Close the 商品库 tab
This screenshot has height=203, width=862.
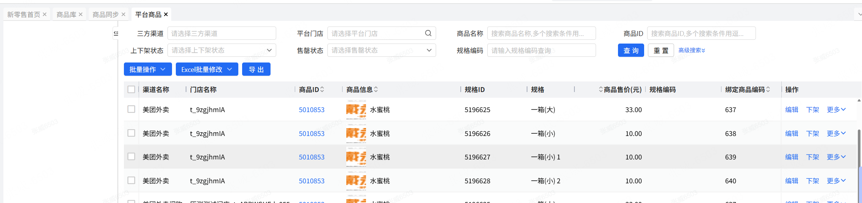point(81,14)
